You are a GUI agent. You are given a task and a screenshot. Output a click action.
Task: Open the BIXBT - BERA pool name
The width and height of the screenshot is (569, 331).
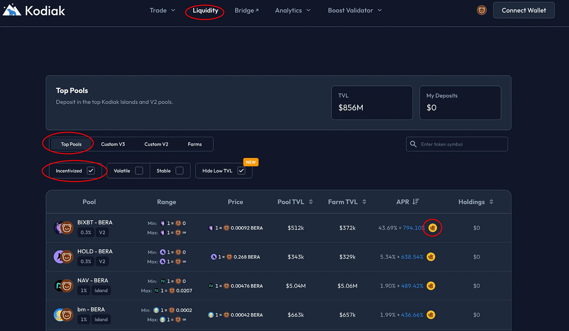(95, 222)
